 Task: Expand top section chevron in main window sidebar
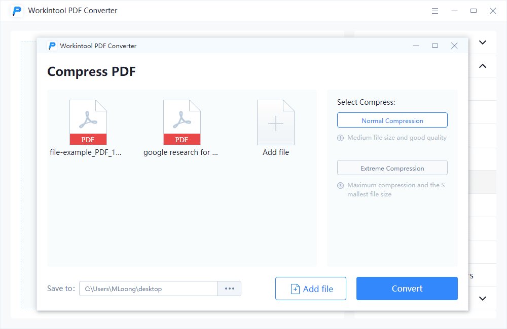[483, 43]
